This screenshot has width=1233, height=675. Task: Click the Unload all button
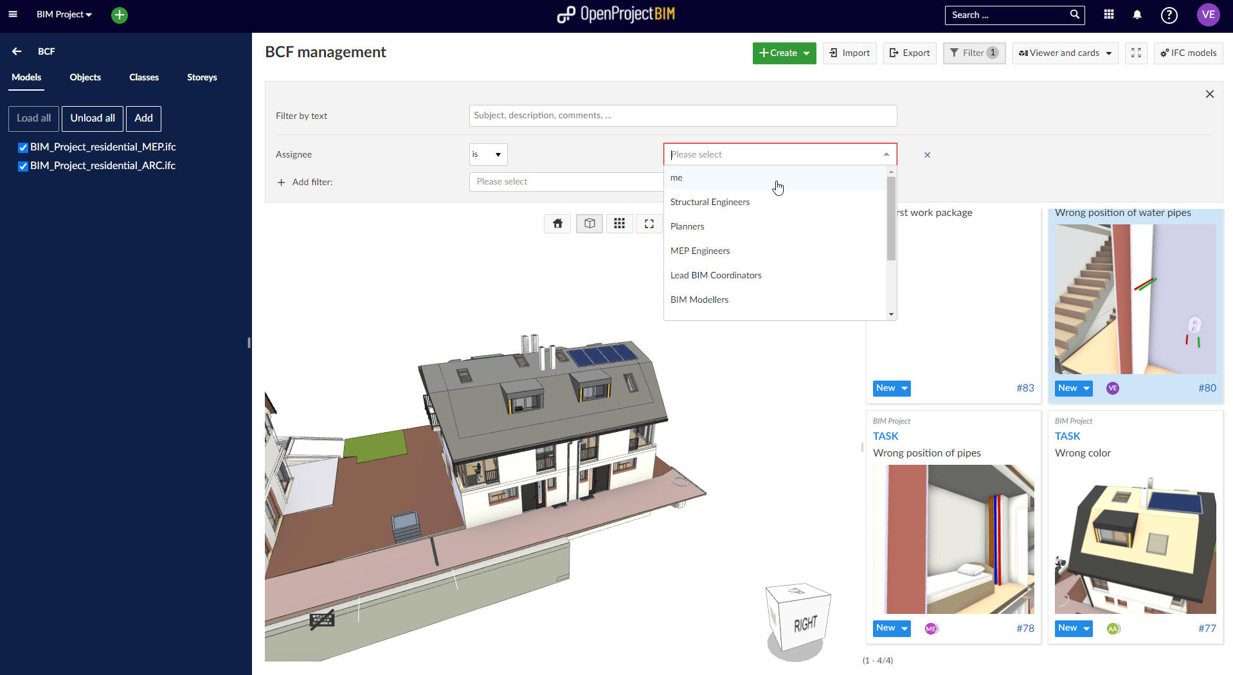pos(92,118)
